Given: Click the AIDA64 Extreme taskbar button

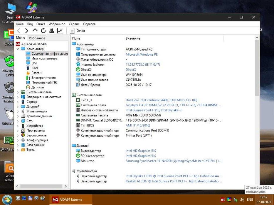Looking at the screenshot, I should pyautogui.click(x=71, y=200).
